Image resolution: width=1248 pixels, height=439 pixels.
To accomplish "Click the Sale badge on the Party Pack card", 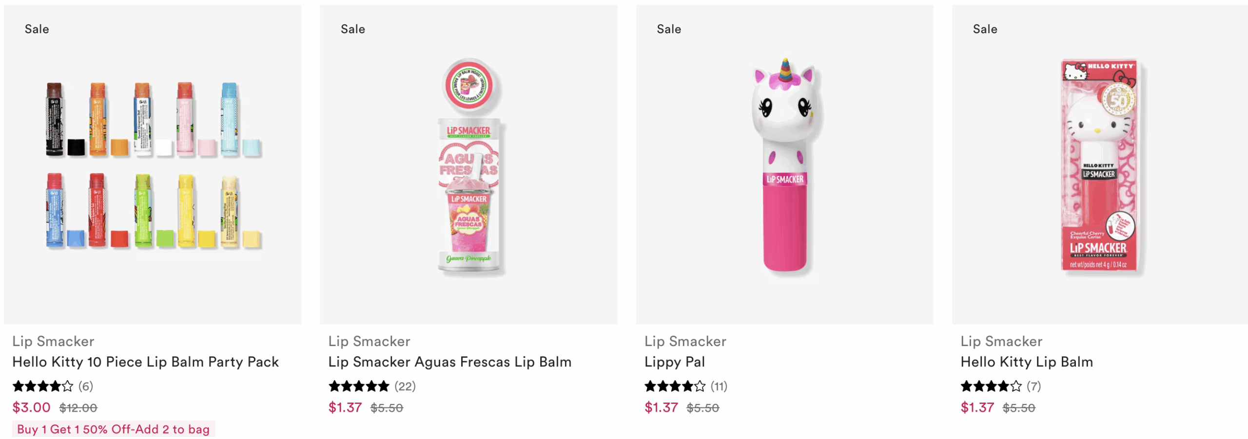I will pyautogui.click(x=37, y=29).
